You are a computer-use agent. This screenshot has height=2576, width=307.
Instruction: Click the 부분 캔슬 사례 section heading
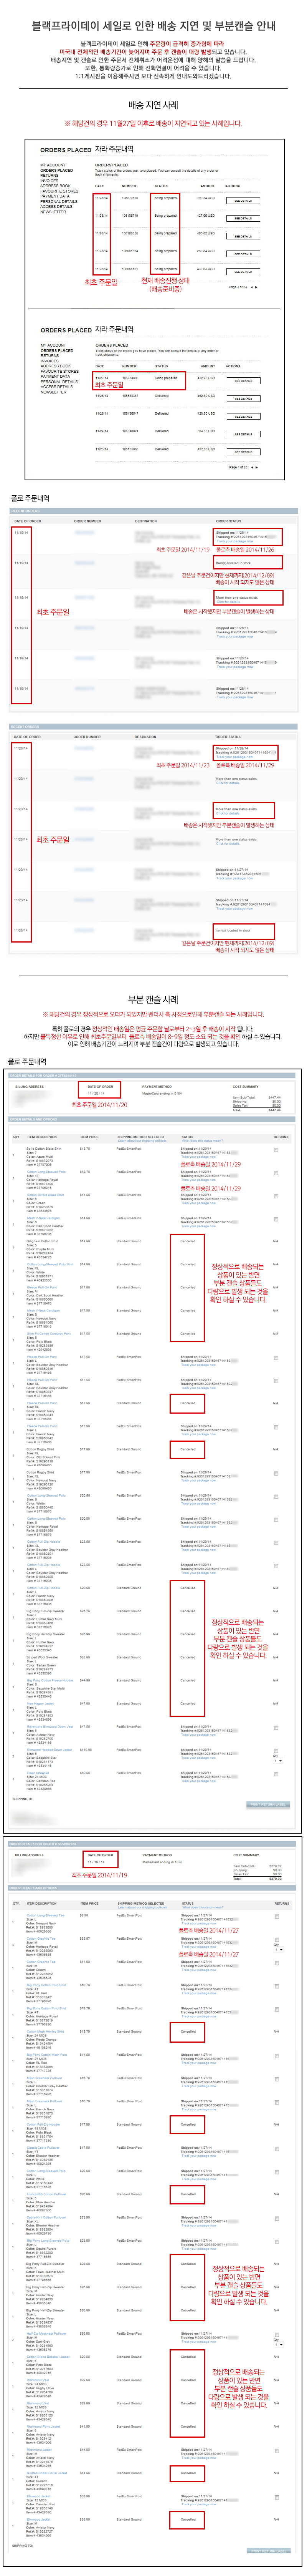pyautogui.click(x=153, y=999)
